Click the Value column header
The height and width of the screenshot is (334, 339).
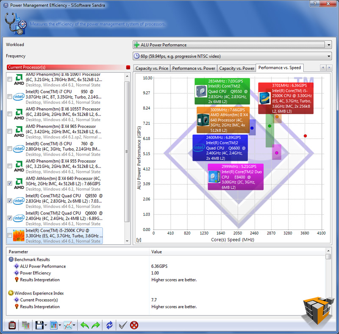(237, 252)
